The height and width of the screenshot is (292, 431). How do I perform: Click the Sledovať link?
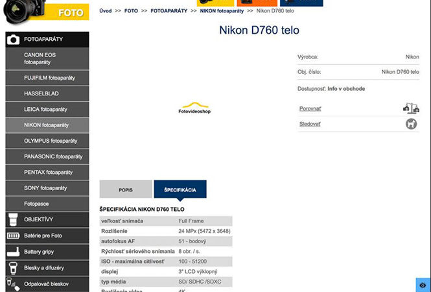310,124
